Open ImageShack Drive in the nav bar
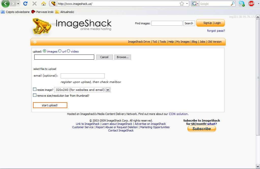 139,42
